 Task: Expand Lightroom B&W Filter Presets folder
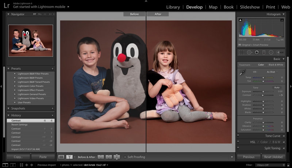pos(15,74)
